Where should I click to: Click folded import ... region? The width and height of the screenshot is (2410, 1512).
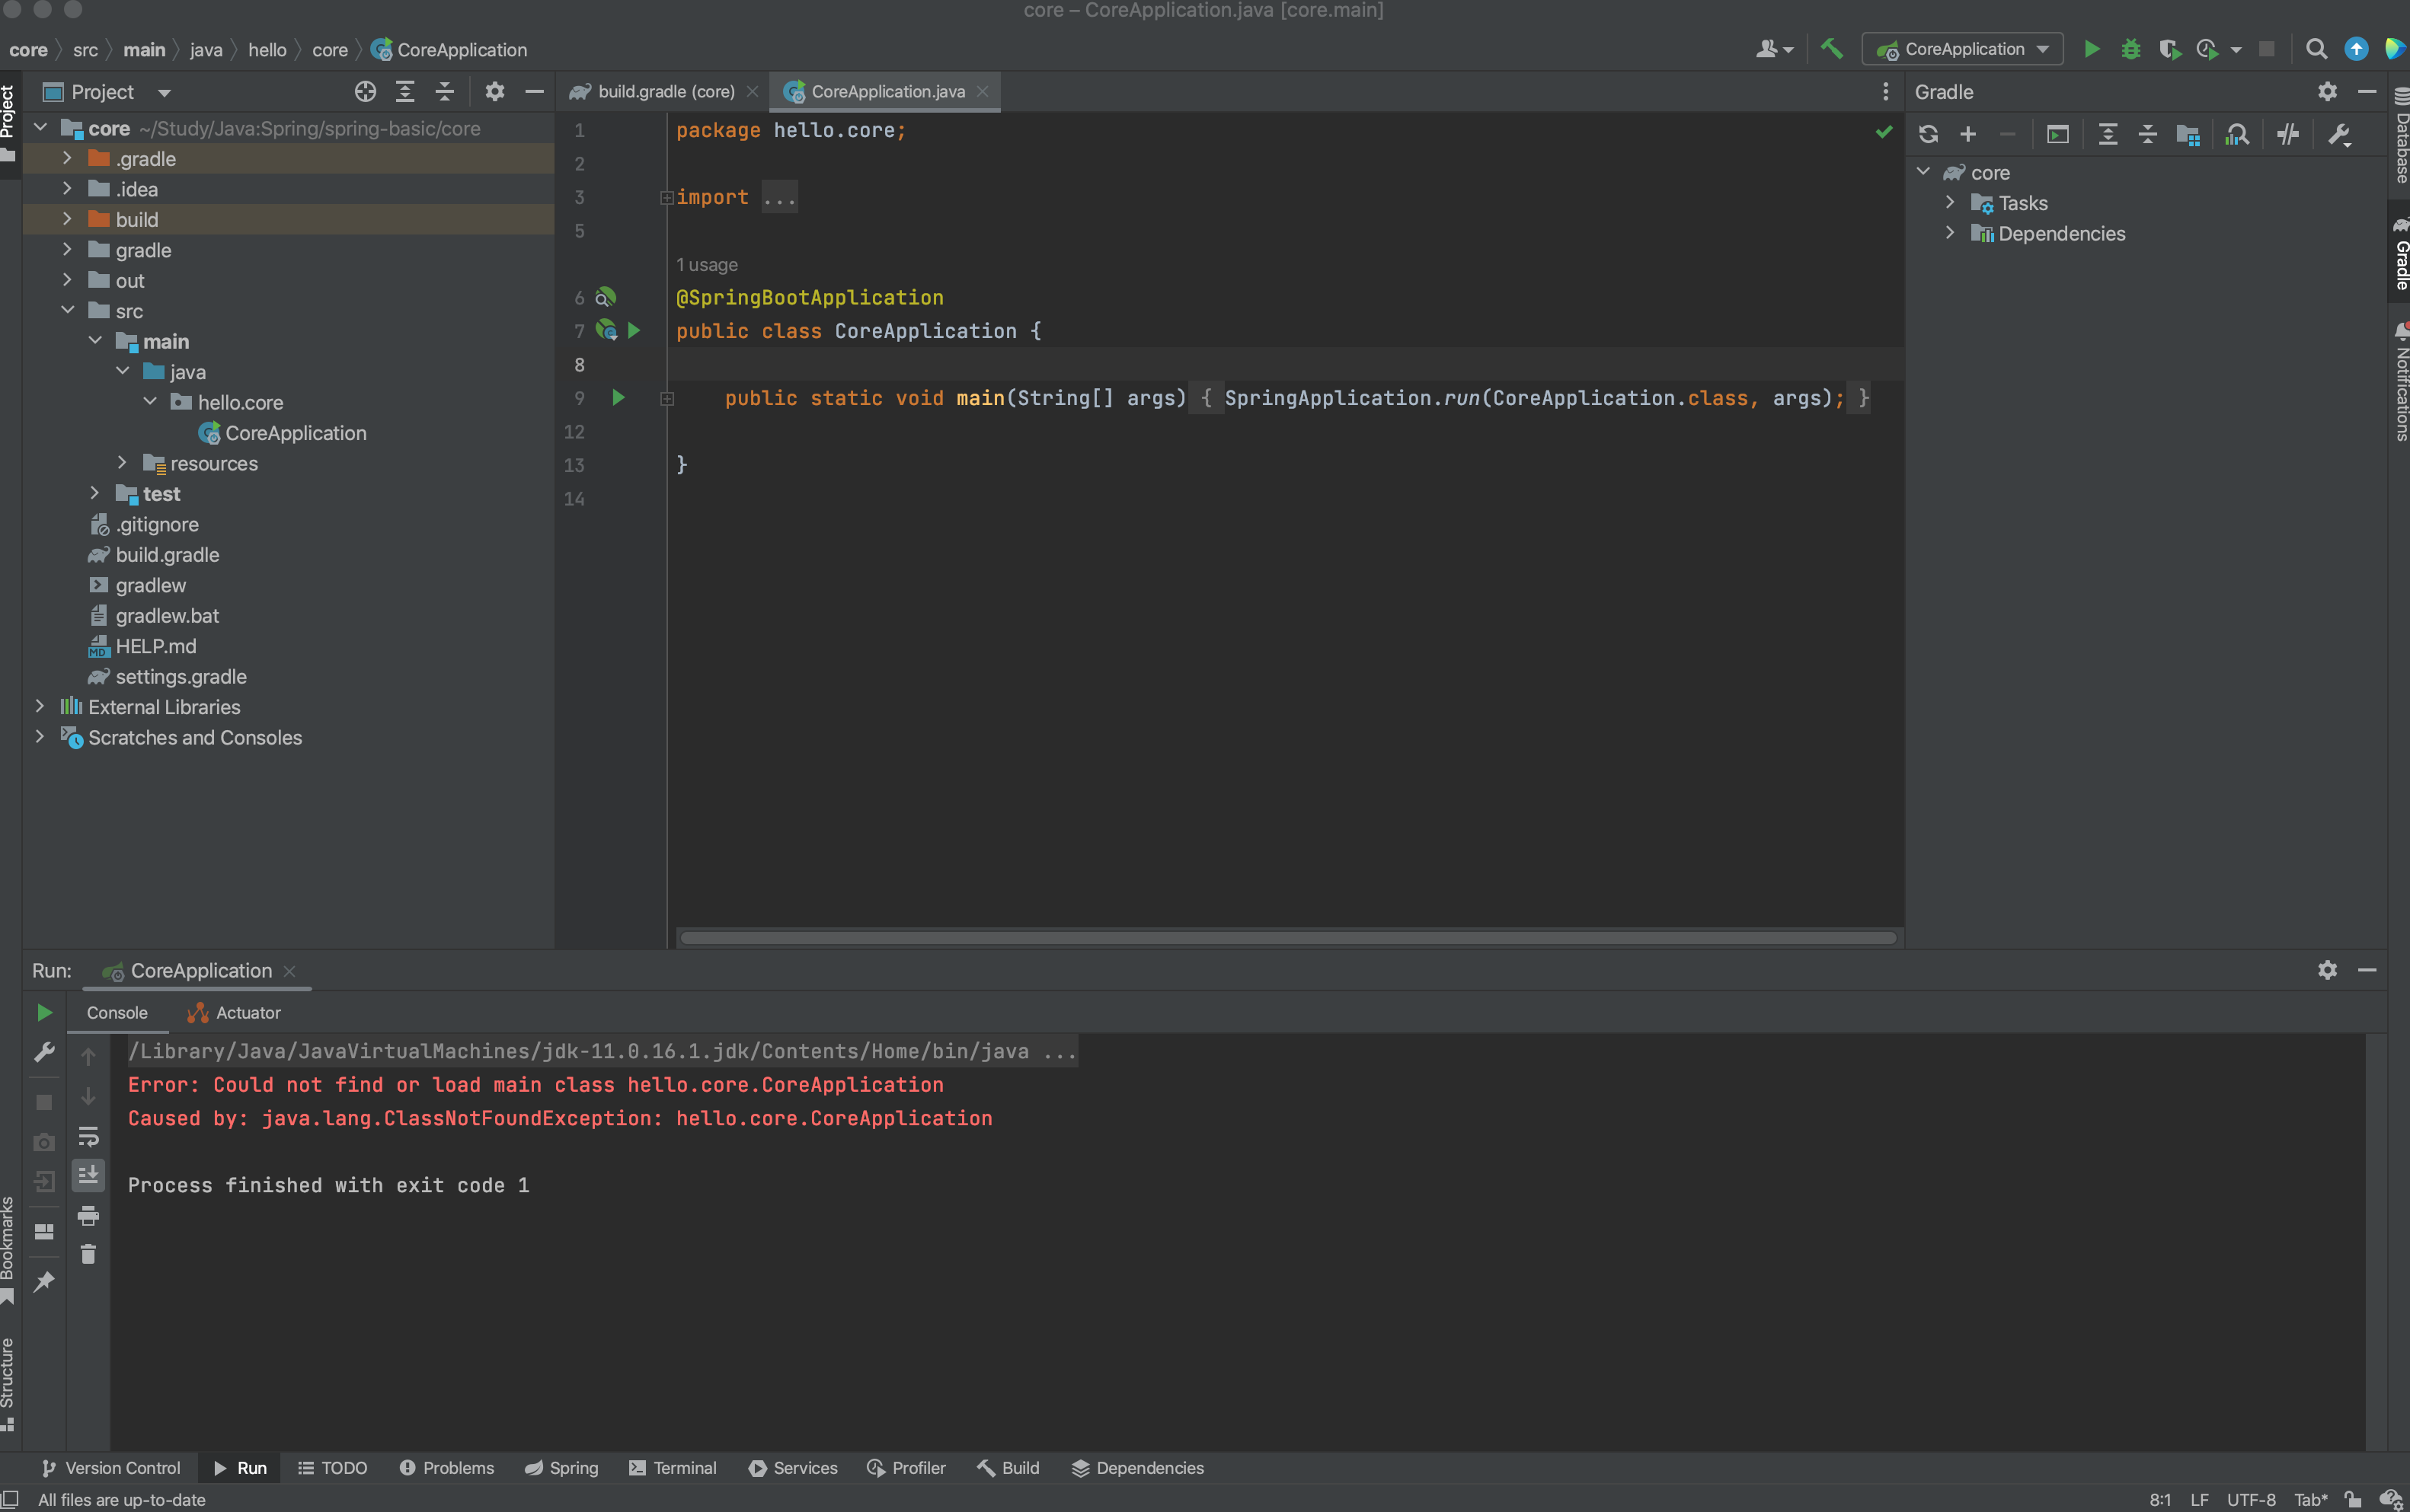(x=779, y=197)
